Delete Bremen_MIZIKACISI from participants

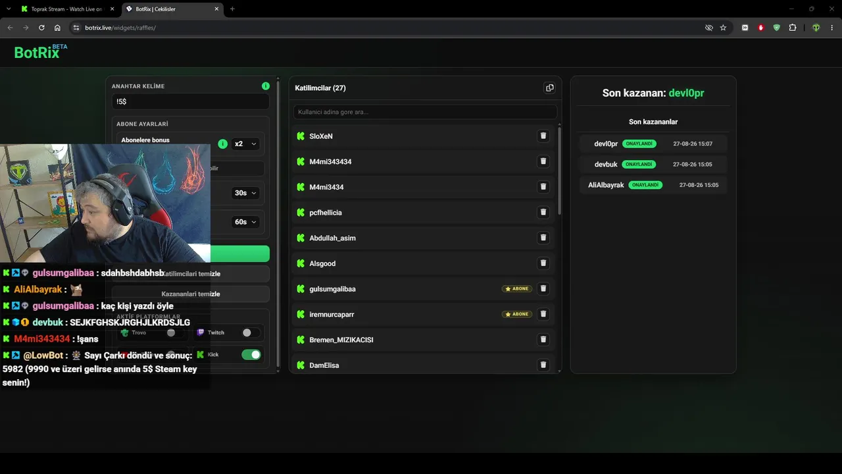click(543, 339)
